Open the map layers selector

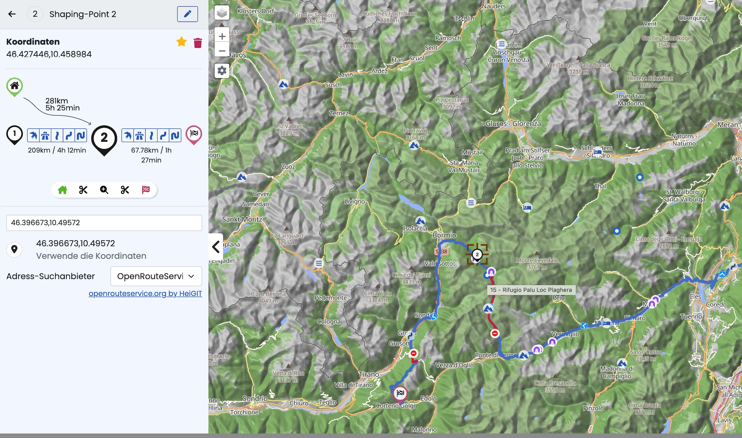click(222, 13)
